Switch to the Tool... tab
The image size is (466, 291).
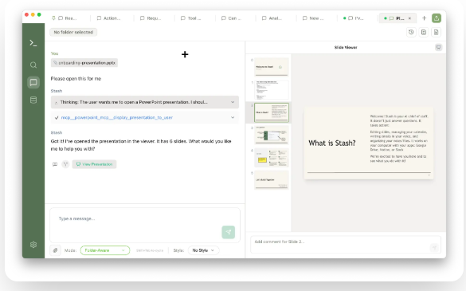click(x=191, y=18)
